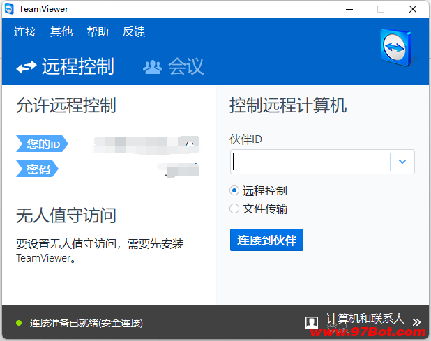
Task: Expand contacts panel with double chevron
Action: (x=416, y=322)
